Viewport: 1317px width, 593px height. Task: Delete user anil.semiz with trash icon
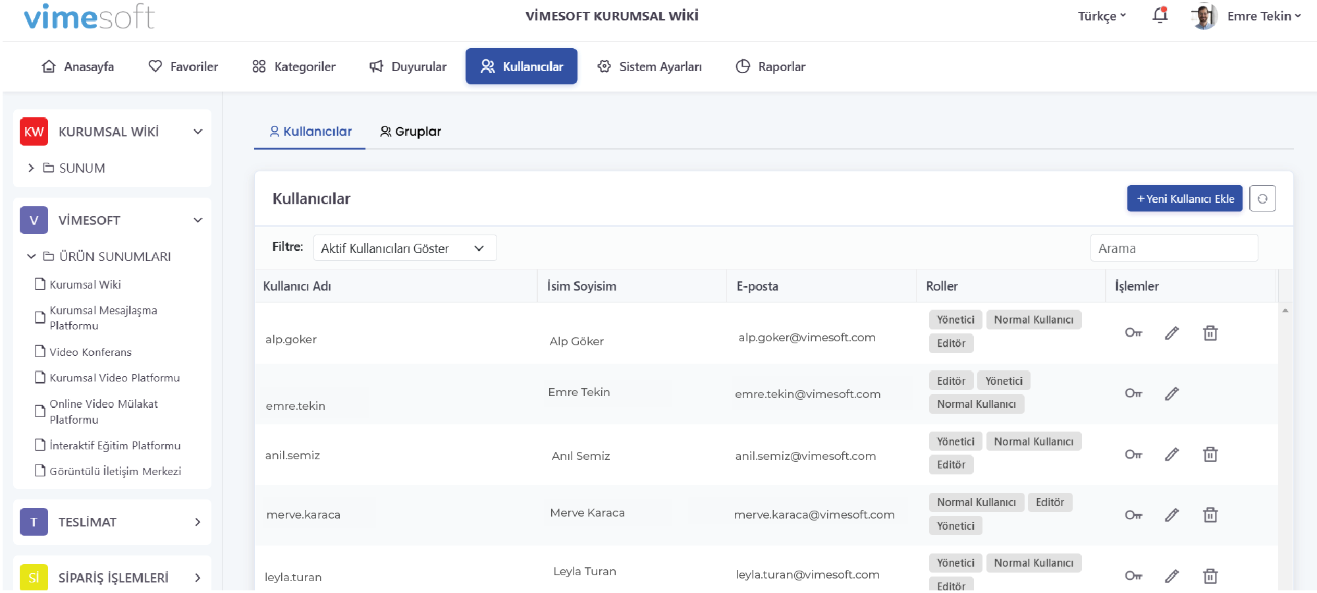point(1210,454)
